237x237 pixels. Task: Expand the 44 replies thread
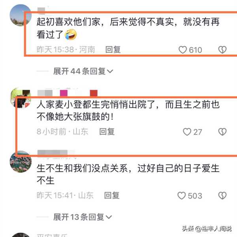point(83,71)
